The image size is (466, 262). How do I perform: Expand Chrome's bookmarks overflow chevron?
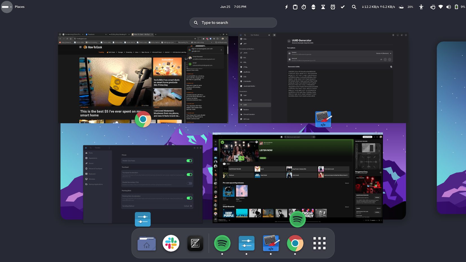coord(212,42)
